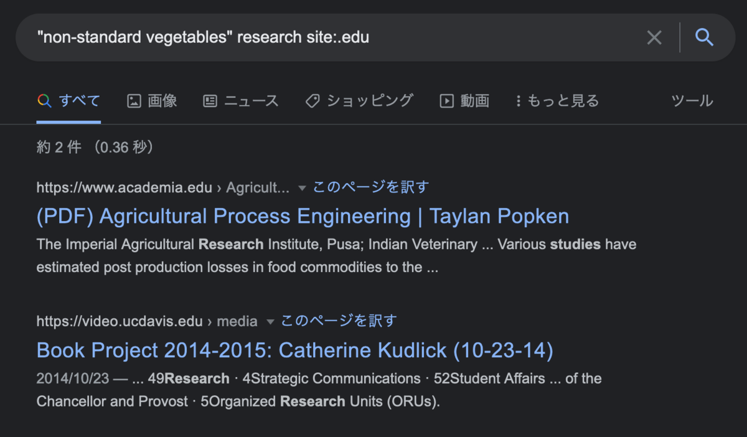
Task: Click the 動画 tab play icon
Action: pyautogui.click(x=446, y=101)
